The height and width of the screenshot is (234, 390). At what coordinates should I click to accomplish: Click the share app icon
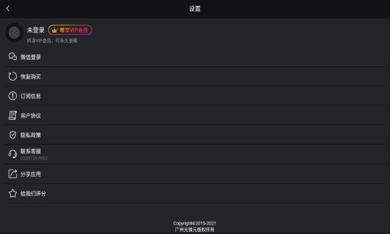pyautogui.click(x=13, y=174)
